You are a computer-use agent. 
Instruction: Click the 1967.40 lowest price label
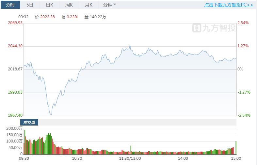(x=15, y=115)
